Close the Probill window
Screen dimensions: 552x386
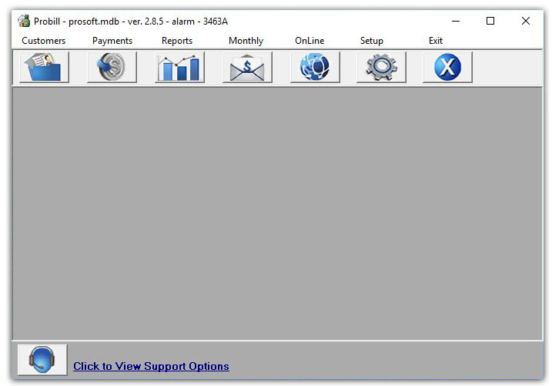(526, 21)
